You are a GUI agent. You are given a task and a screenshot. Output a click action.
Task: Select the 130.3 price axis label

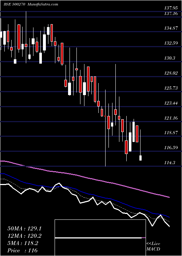pos(170,58)
